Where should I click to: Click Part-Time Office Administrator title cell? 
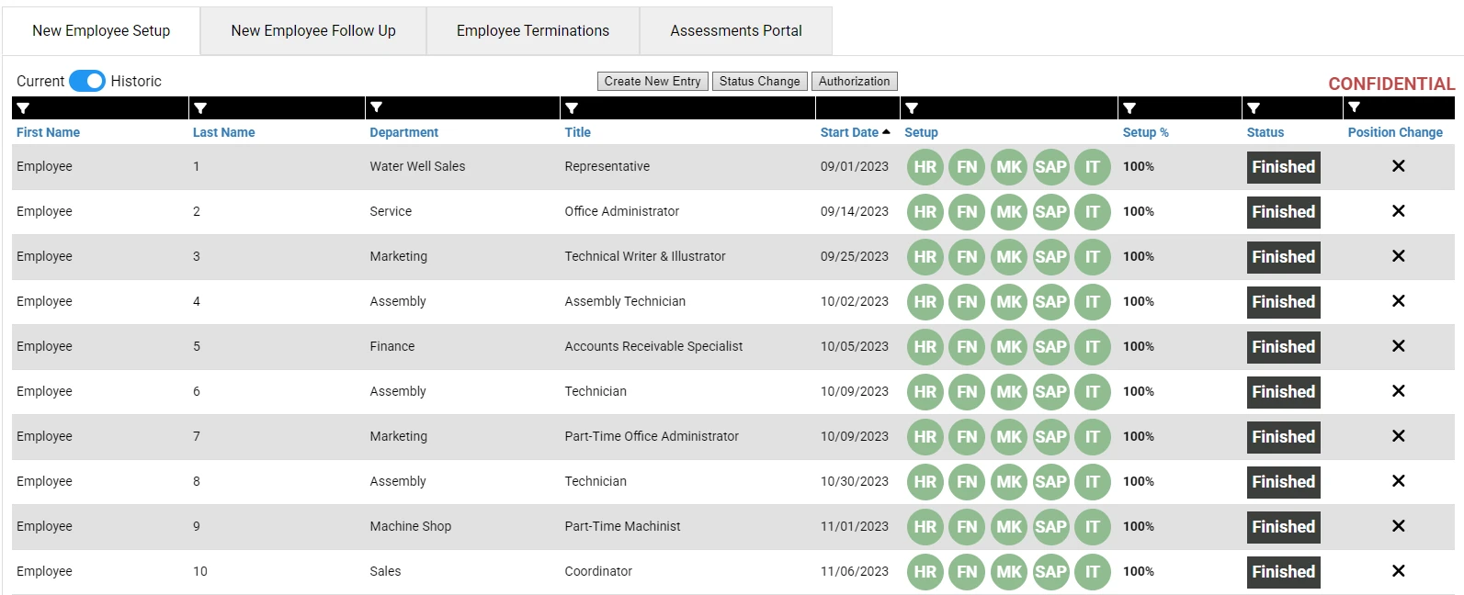(x=652, y=436)
